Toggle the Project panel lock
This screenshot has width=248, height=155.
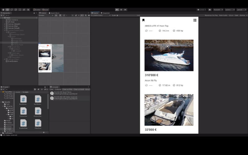(x=45, y=87)
